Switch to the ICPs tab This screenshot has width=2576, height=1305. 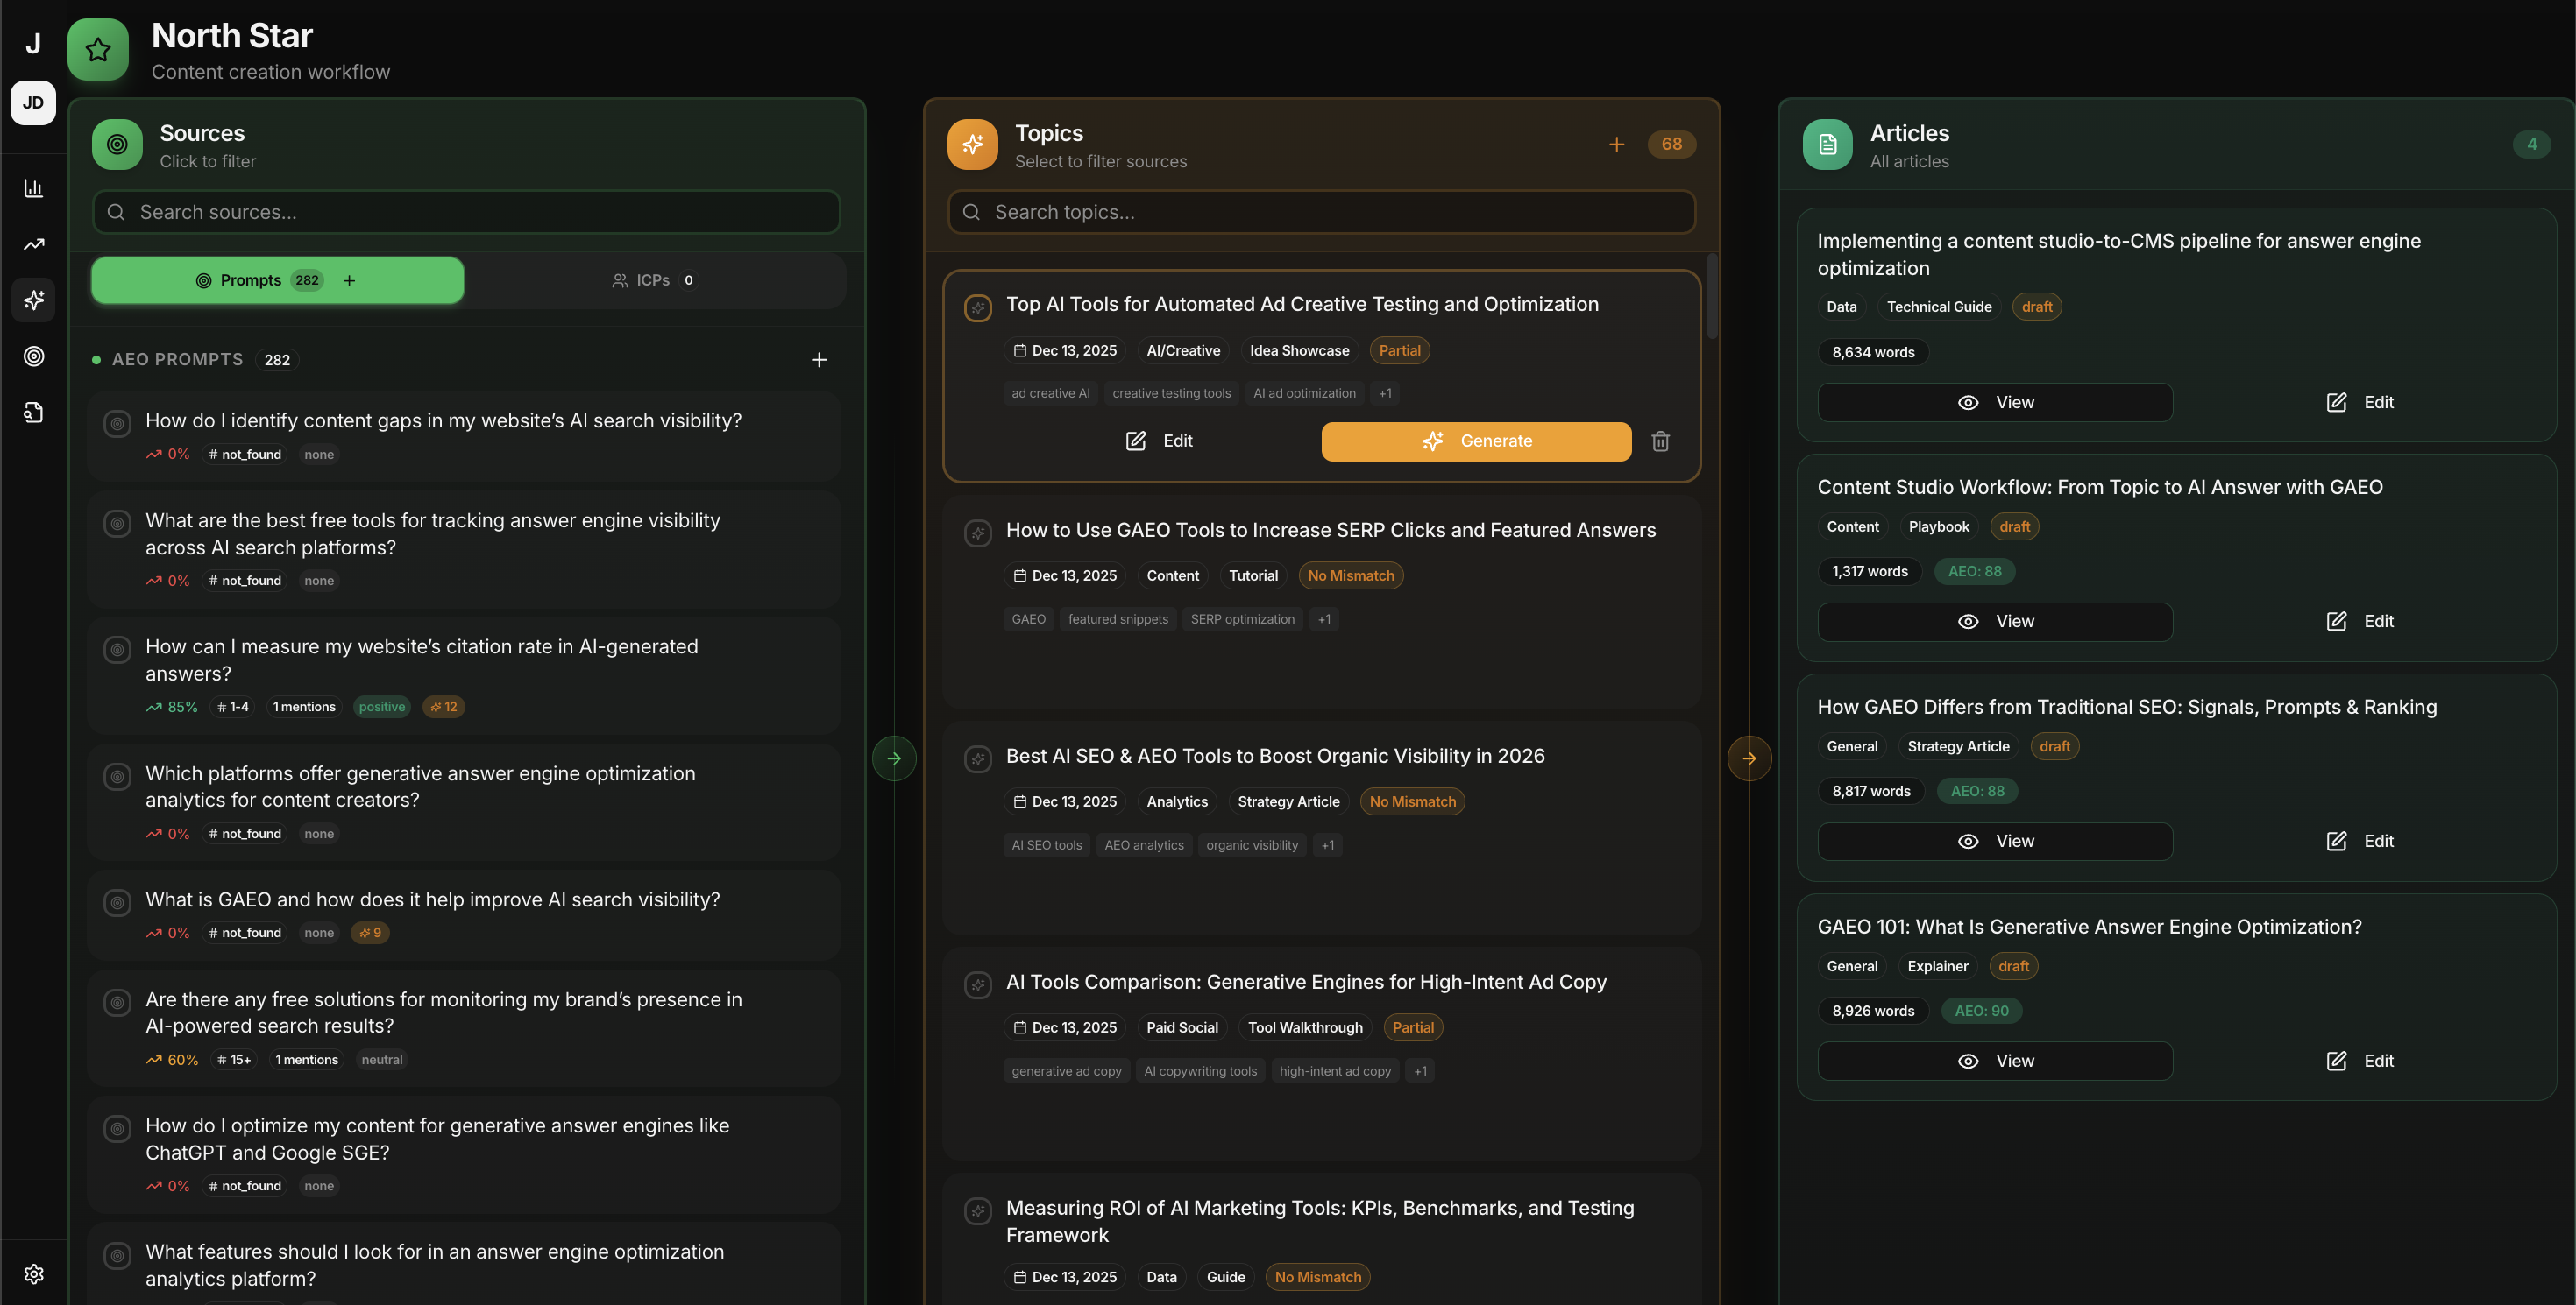(x=654, y=281)
